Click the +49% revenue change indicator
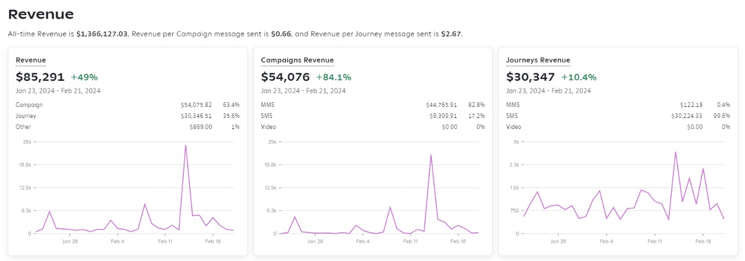This screenshot has width=745, height=261. tap(84, 77)
